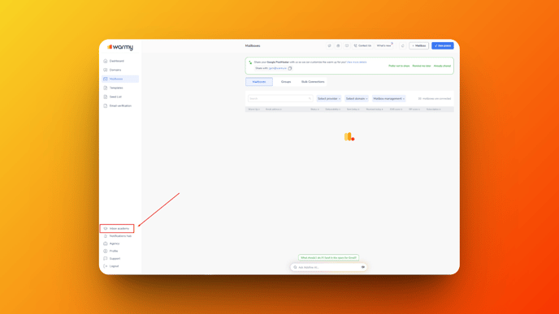
Task: Click the refresh icon beside the Mailbox button
Action: (x=402, y=45)
